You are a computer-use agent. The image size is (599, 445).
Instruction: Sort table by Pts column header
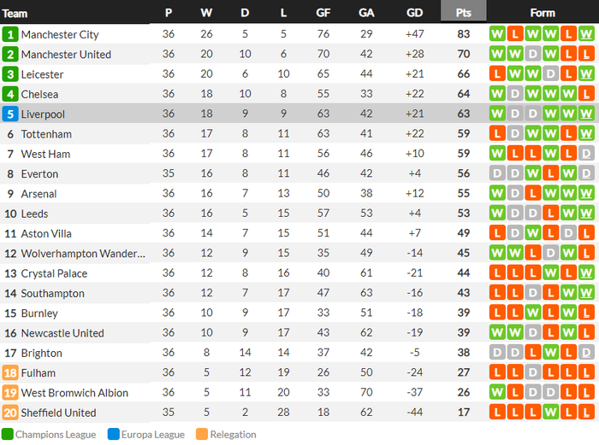[464, 13]
